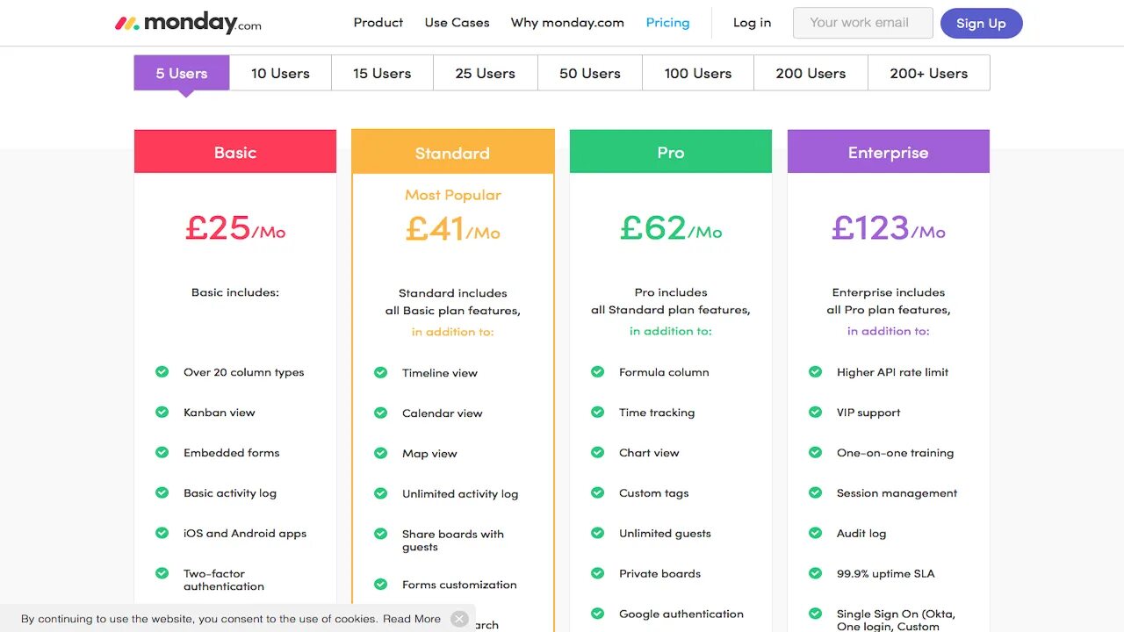1124x632 pixels.
Task: Go to Why monday.com page
Action: [x=567, y=23]
